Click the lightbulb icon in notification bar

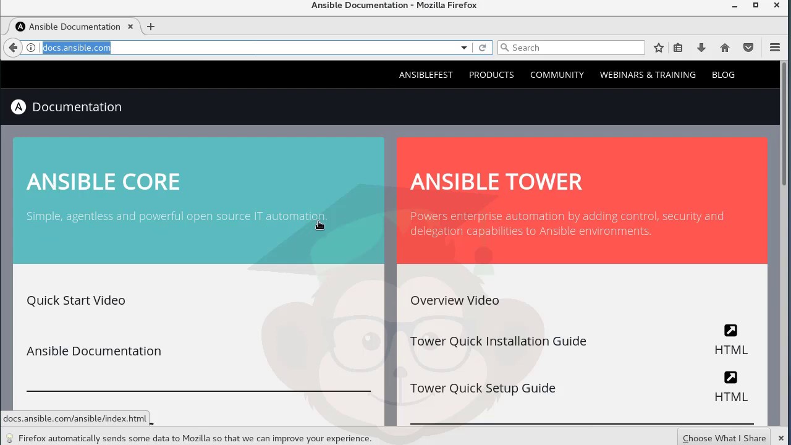coord(9,438)
